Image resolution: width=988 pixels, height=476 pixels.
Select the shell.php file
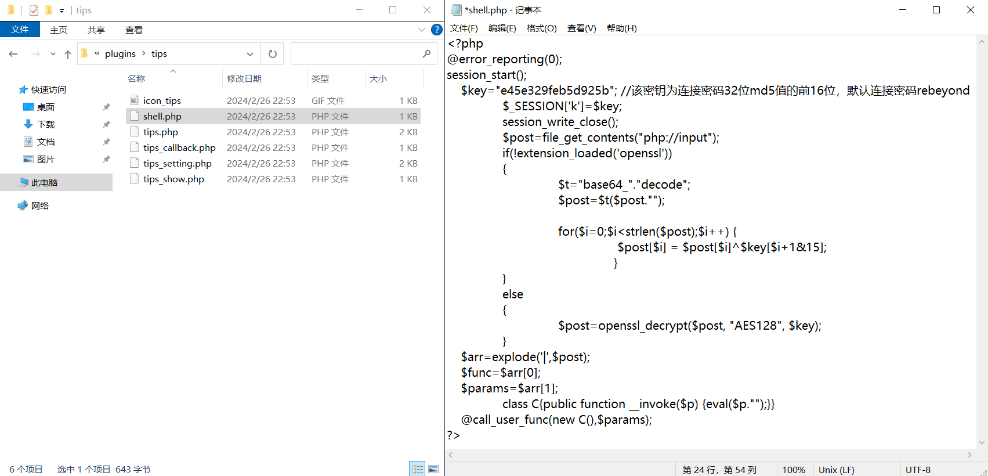pos(273,116)
